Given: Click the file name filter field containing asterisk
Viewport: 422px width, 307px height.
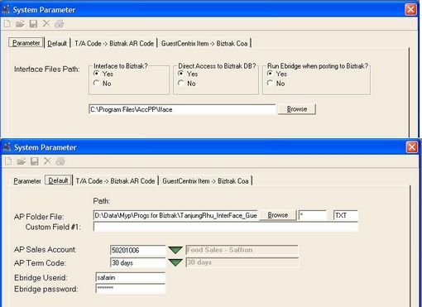Looking at the screenshot, I should 313,215.
